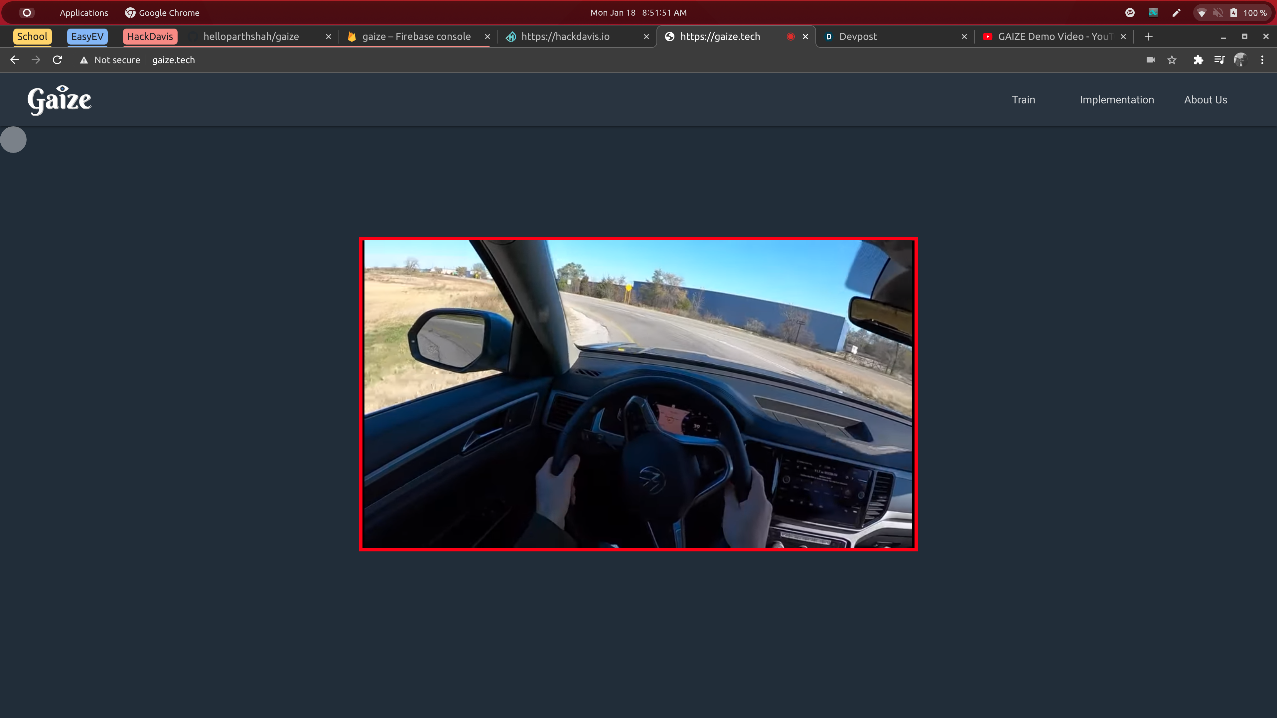Viewport: 1277px width, 718px height.
Task: Open Chrome extensions puzzle icon
Action: pos(1198,60)
